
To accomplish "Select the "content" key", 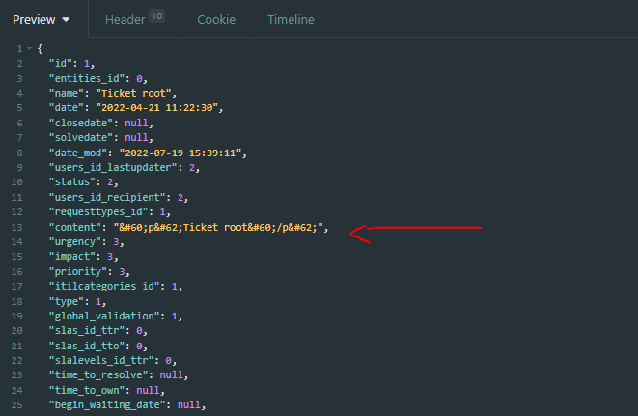I will [x=75, y=227].
